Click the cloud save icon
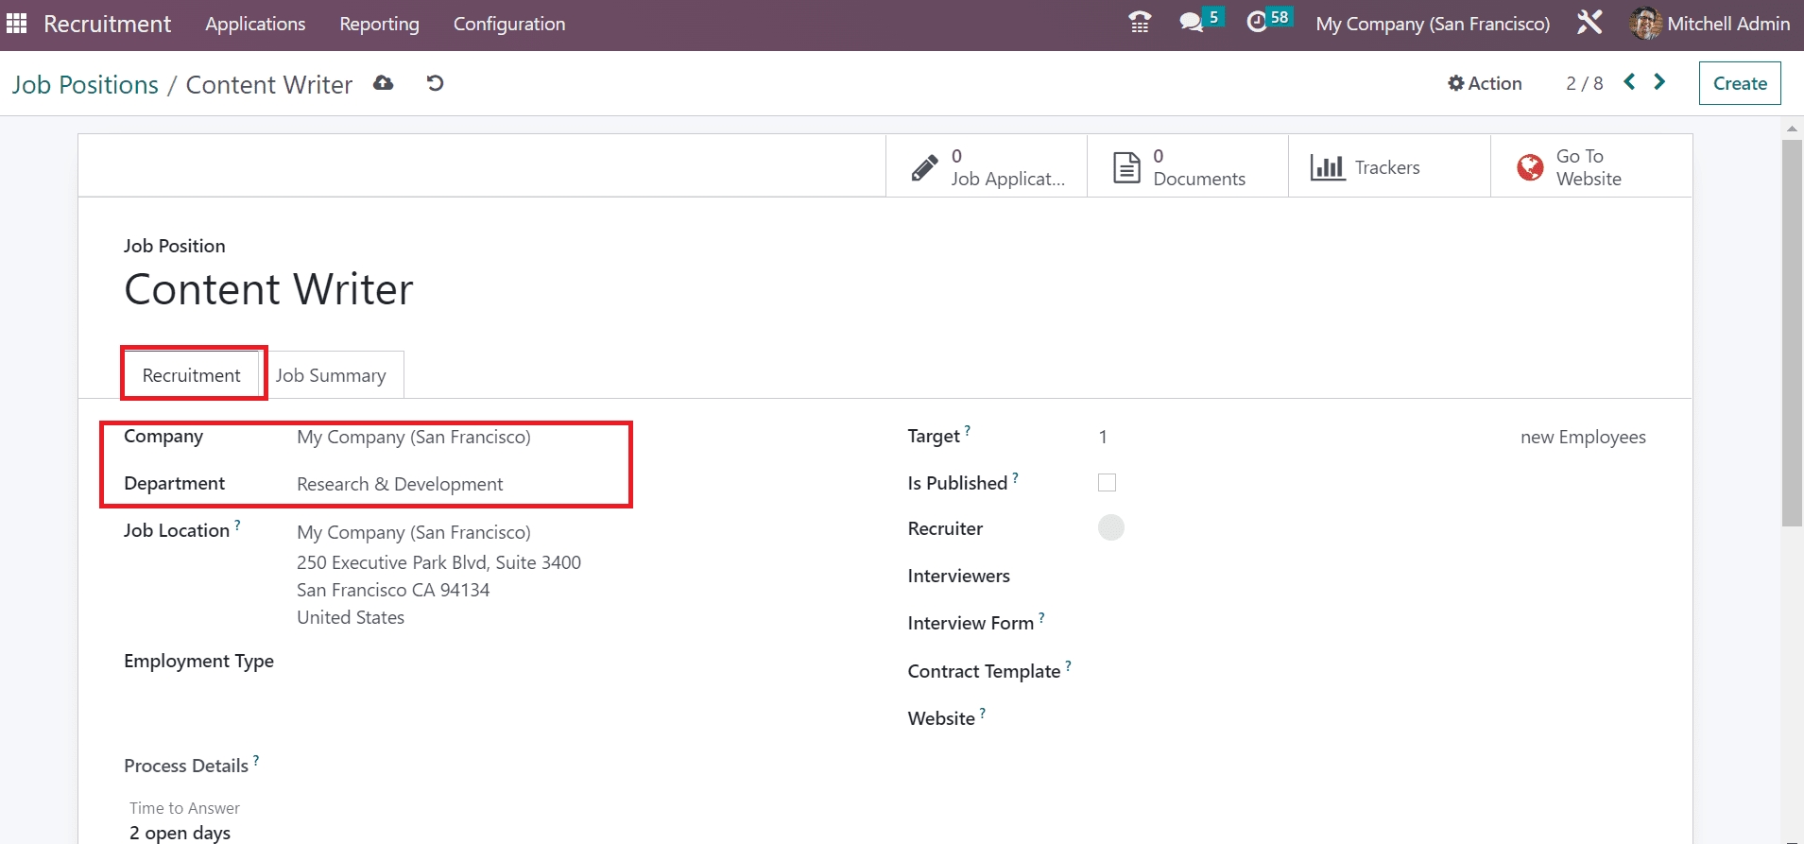The height and width of the screenshot is (844, 1804). [383, 83]
